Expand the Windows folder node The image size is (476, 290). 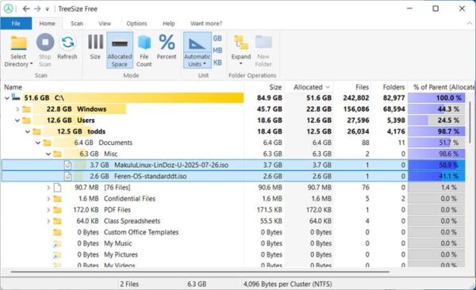coord(17,109)
